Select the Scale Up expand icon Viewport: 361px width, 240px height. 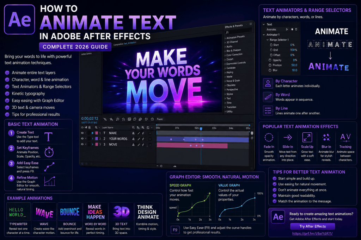307,138
